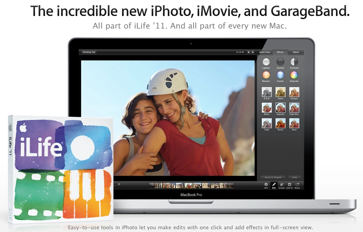Go to next photo arrow
This screenshot has width=363, height=232.
coord(252,52)
